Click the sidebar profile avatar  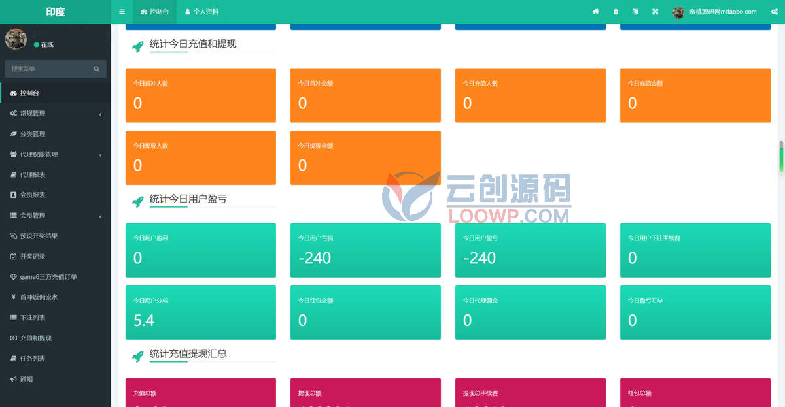16,39
